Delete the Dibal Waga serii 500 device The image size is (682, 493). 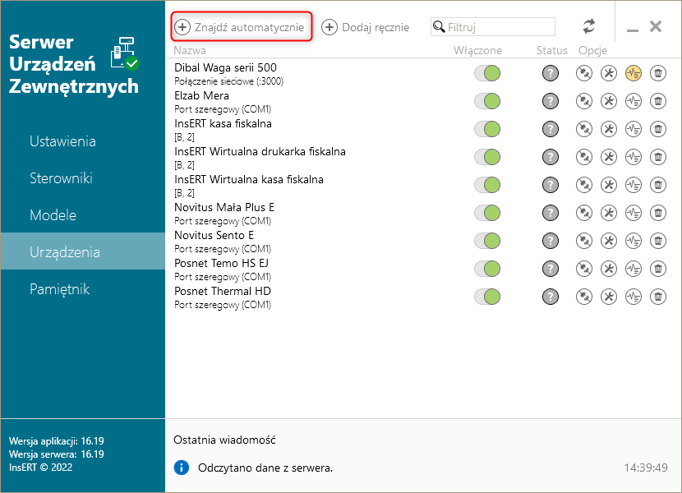(x=658, y=73)
